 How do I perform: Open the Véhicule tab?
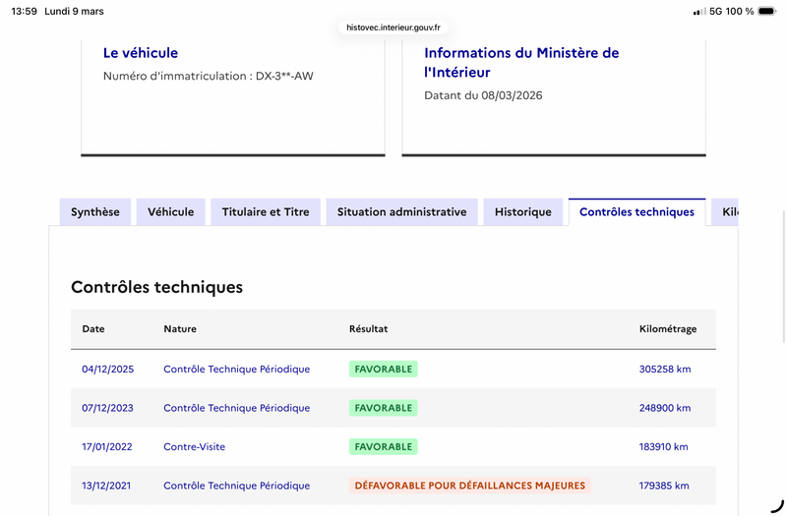pyautogui.click(x=171, y=212)
